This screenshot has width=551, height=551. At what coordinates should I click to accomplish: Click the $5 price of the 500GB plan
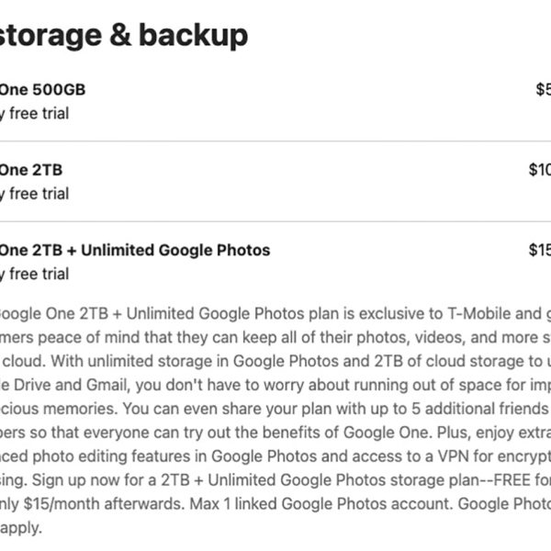[x=542, y=90]
